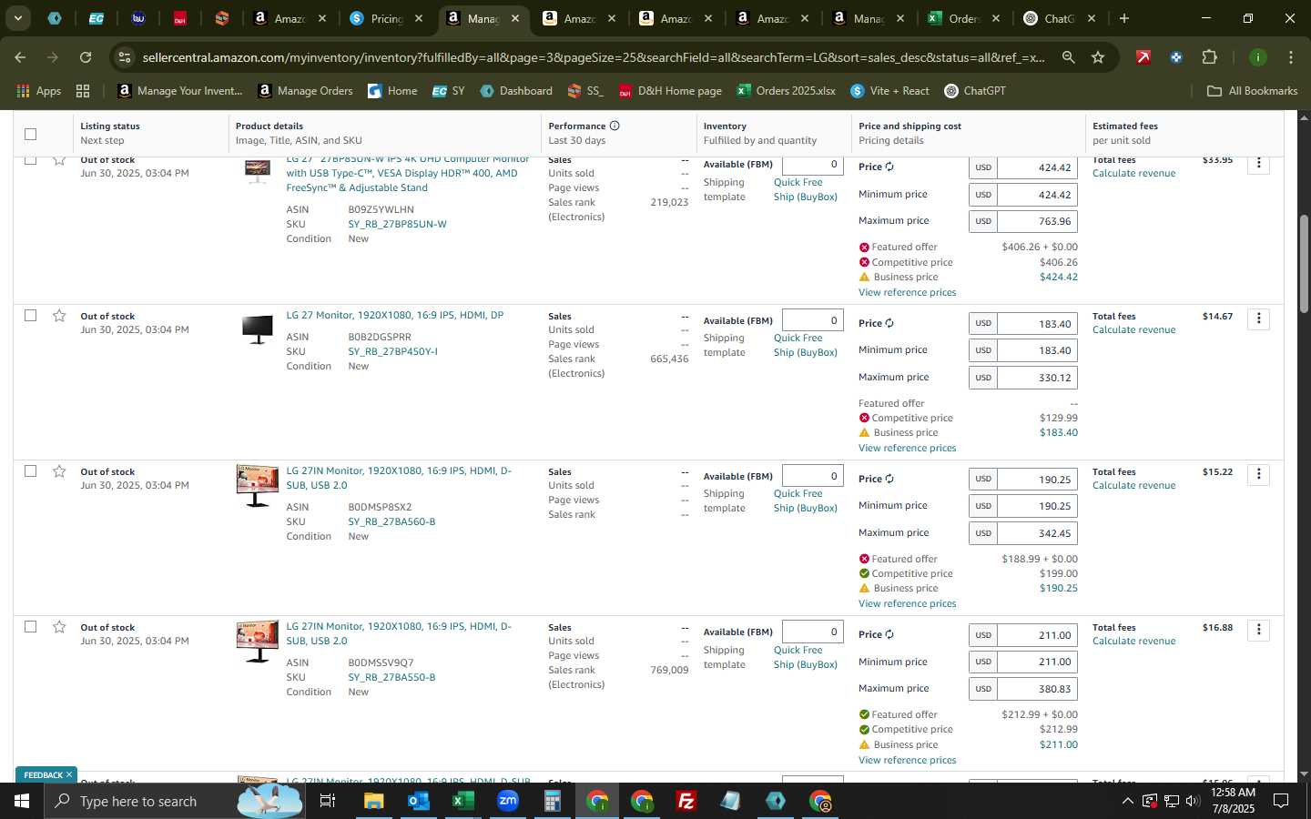The width and height of the screenshot is (1311, 819).
Task: Click the LG 27IN monitor B0DMSP8SX2 thumbnail
Action: pyautogui.click(x=258, y=486)
